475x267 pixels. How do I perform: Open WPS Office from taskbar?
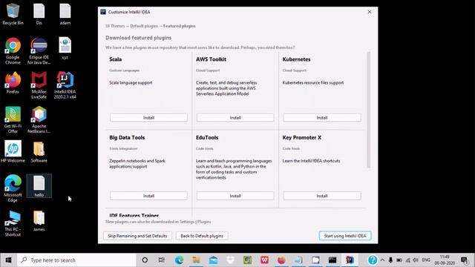[264, 260]
